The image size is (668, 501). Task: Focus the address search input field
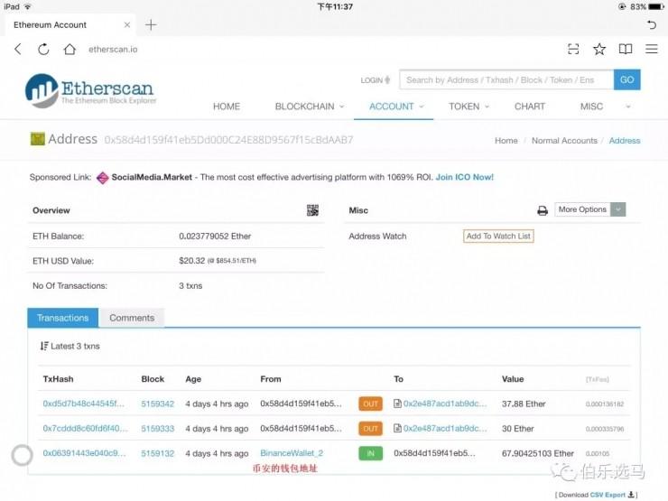coord(506,79)
